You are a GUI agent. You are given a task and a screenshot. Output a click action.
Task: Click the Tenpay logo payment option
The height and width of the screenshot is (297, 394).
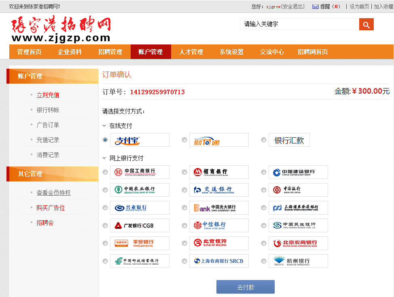point(219,140)
